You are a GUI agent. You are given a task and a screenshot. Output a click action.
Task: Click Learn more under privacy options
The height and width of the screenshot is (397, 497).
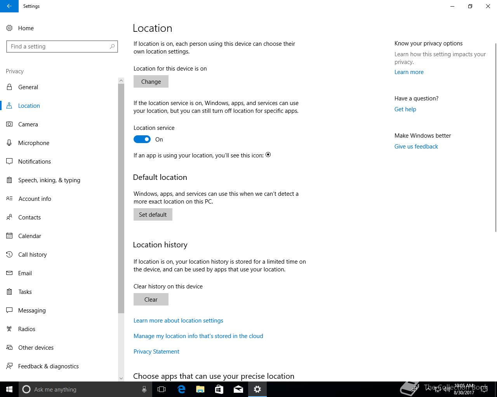[409, 72]
